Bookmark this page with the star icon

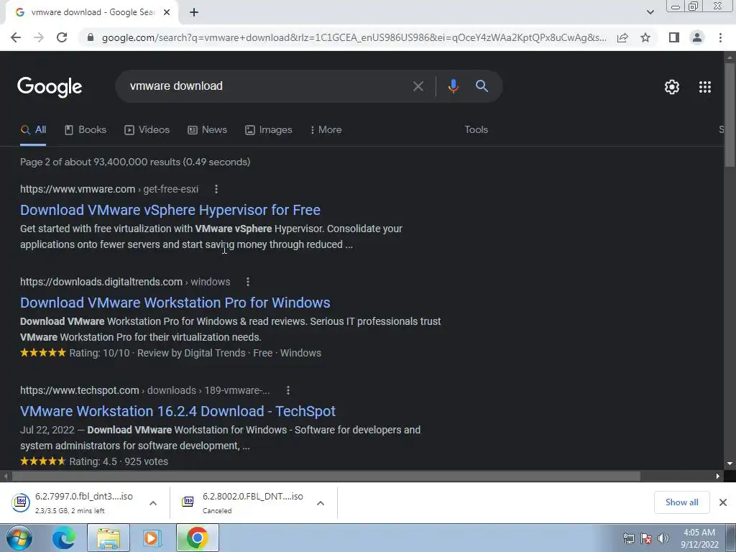645,37
